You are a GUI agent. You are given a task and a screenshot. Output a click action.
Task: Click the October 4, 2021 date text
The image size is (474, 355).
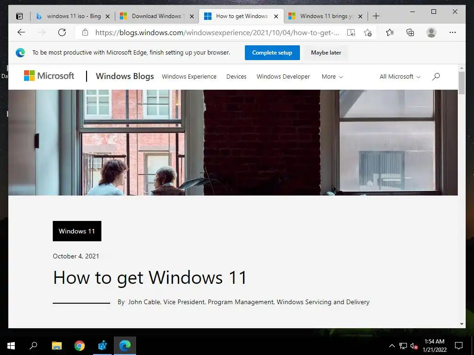(76, 256)
